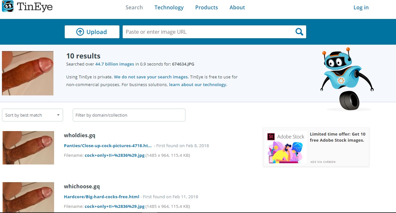The height and width of the screenshot is (213, 396).
Task: Open the wholdies.gq result page link
Action: coord(108,146)
